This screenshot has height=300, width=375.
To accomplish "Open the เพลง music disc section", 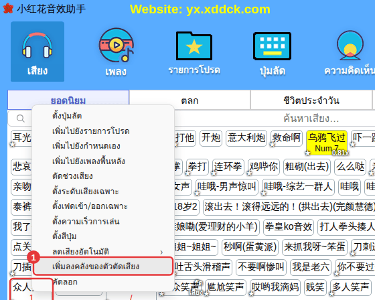I will coord(117,52).
